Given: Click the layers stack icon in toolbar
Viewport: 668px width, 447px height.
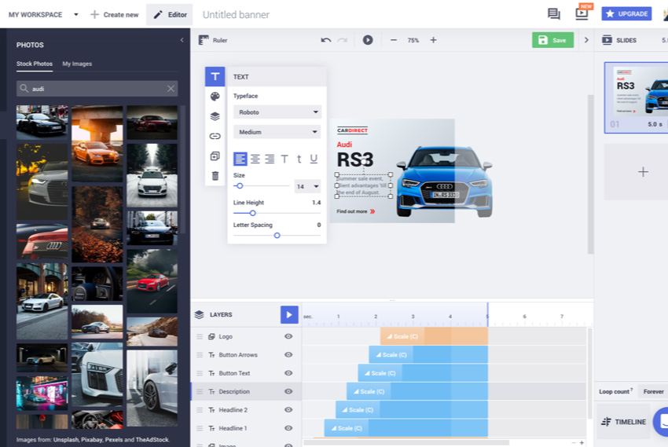Looking at the screenshot, I should click(215, 116).
